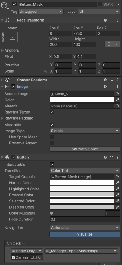Click the Set Native Size button
The image size is (122, 265).
coord(85,149)
